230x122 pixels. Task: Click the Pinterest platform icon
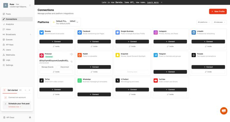(x=41, y=55)
